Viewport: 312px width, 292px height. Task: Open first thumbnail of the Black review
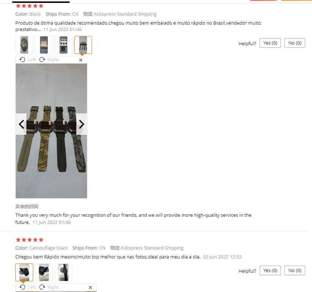24,45
